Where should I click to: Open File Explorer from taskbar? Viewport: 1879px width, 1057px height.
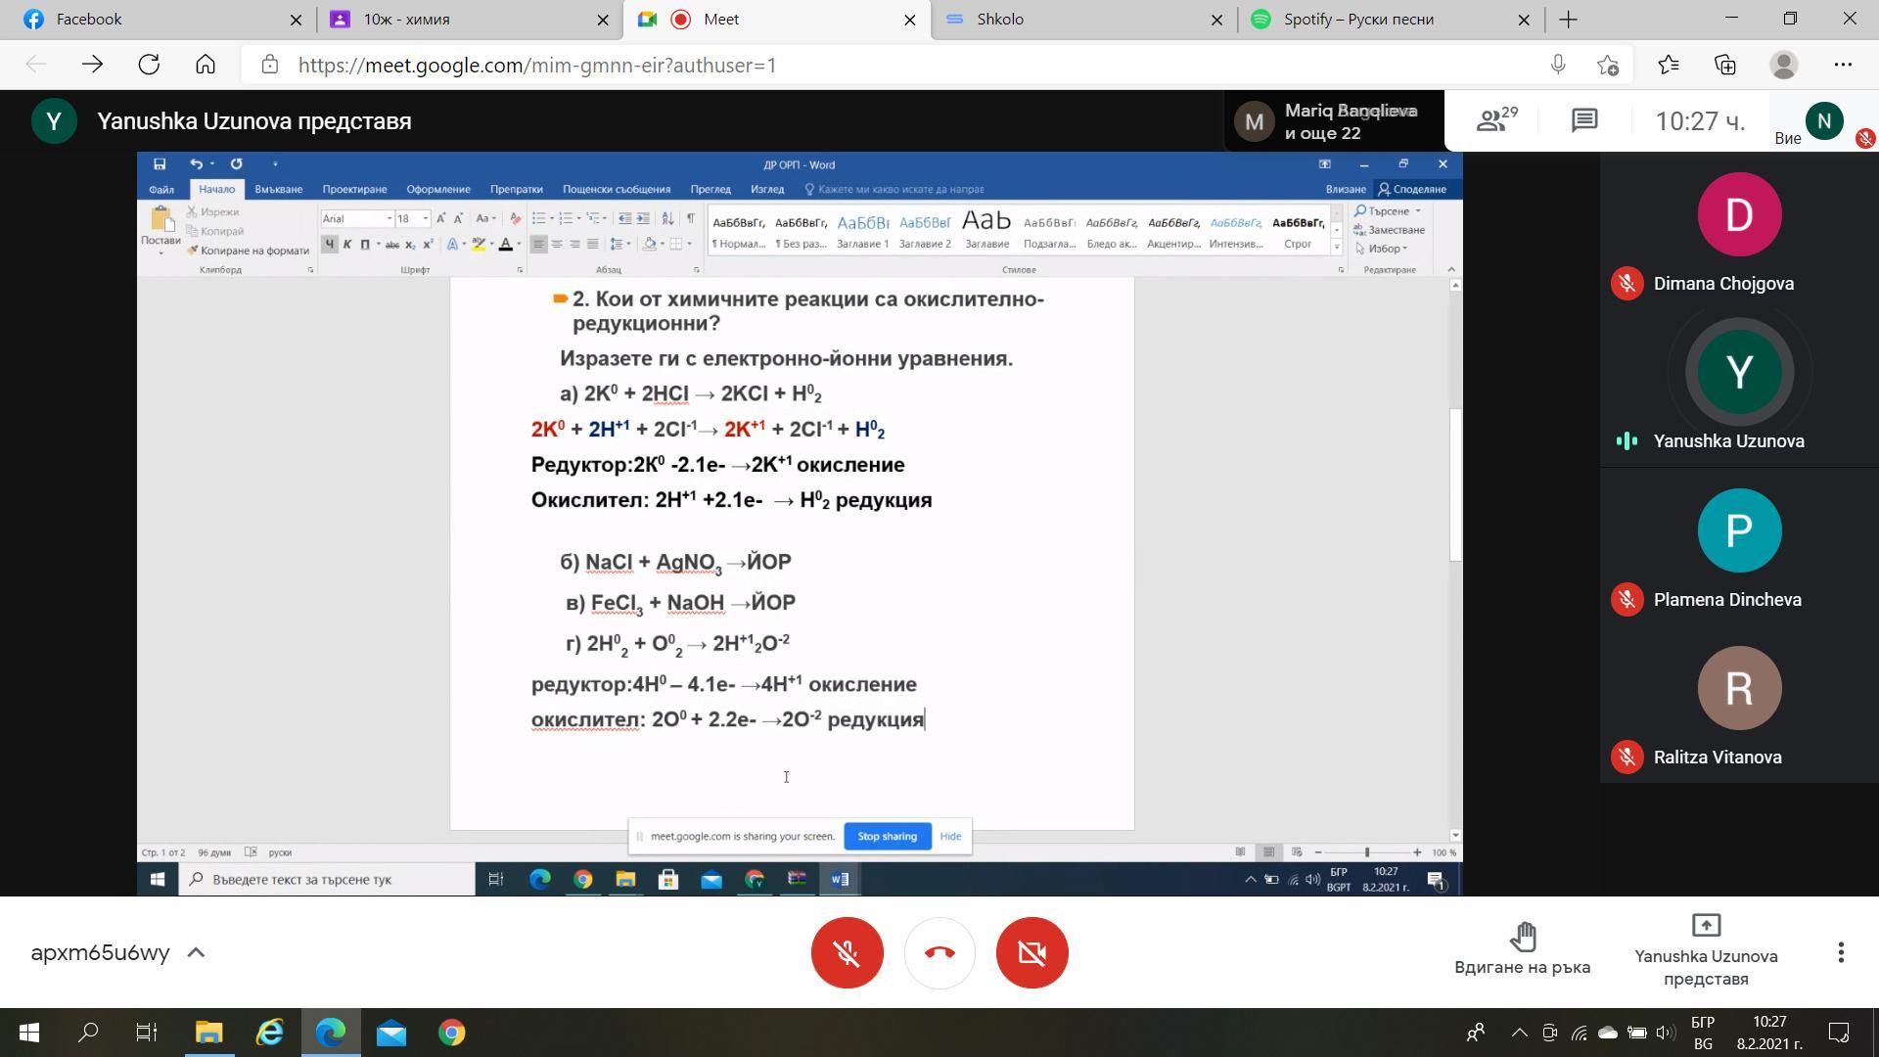[208, 1033]
